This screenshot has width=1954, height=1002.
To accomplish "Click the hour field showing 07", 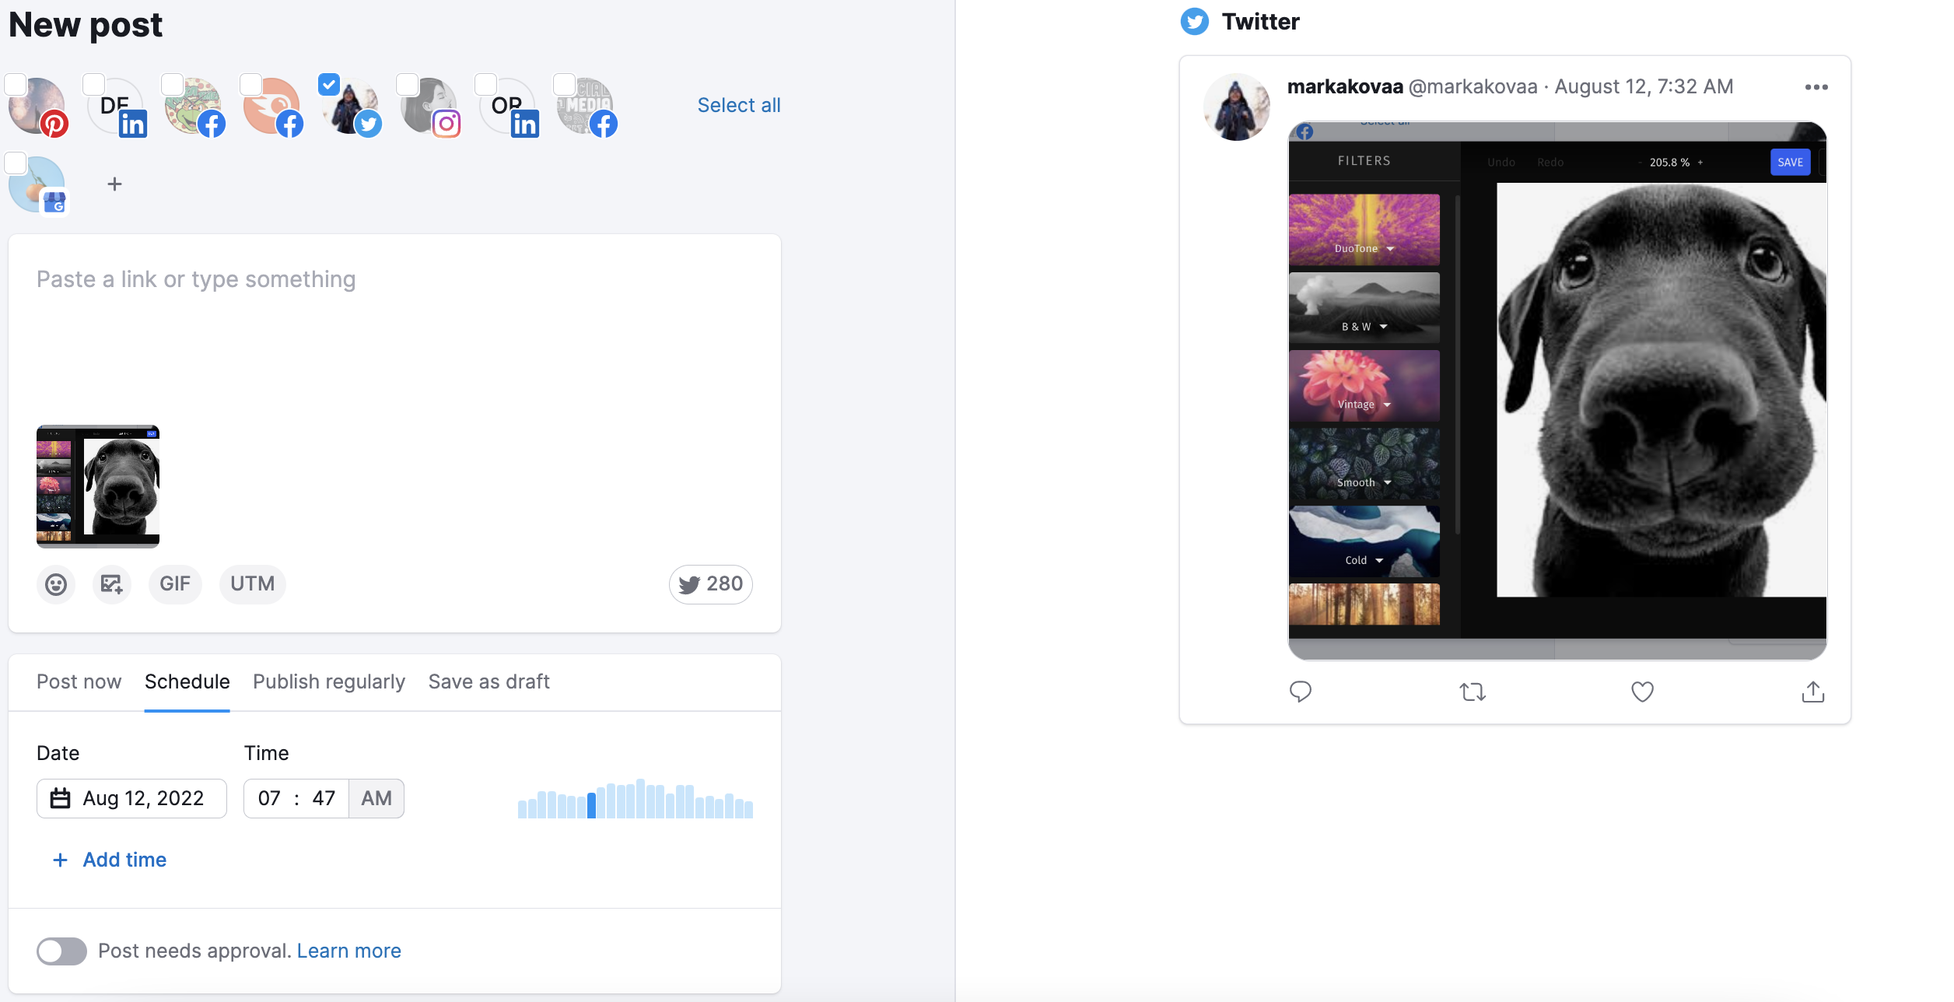I will pos(269,798).
